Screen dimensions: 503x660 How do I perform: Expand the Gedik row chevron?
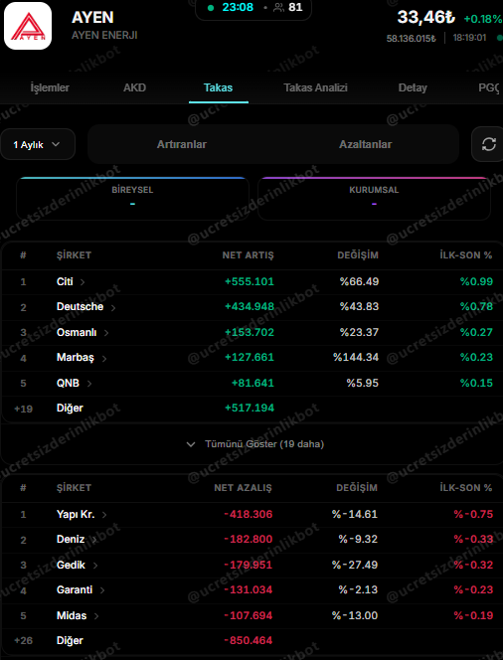[x=95, y=566]
